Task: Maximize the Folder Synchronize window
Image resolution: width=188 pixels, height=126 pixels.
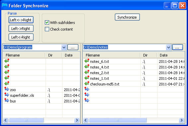Action: [175, 6]
